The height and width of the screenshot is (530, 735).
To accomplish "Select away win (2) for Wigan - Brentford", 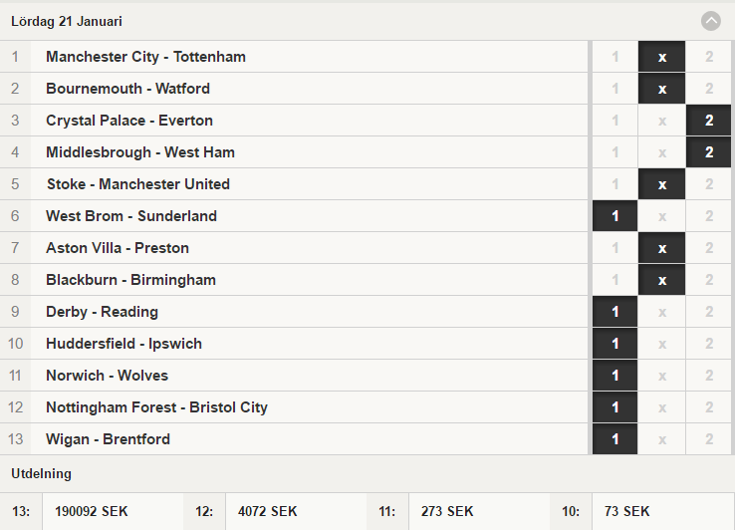I will point(709,439).
